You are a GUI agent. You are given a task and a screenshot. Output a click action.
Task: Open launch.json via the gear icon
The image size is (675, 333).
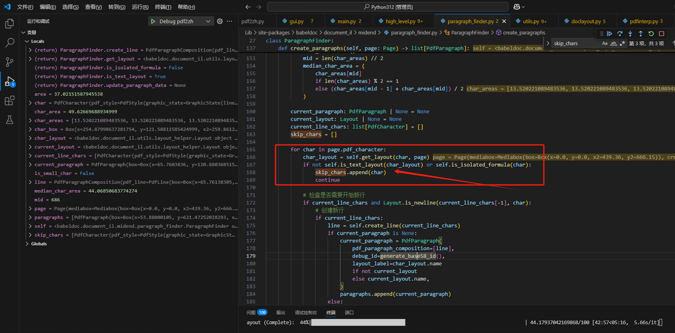[x=220, y=21]
